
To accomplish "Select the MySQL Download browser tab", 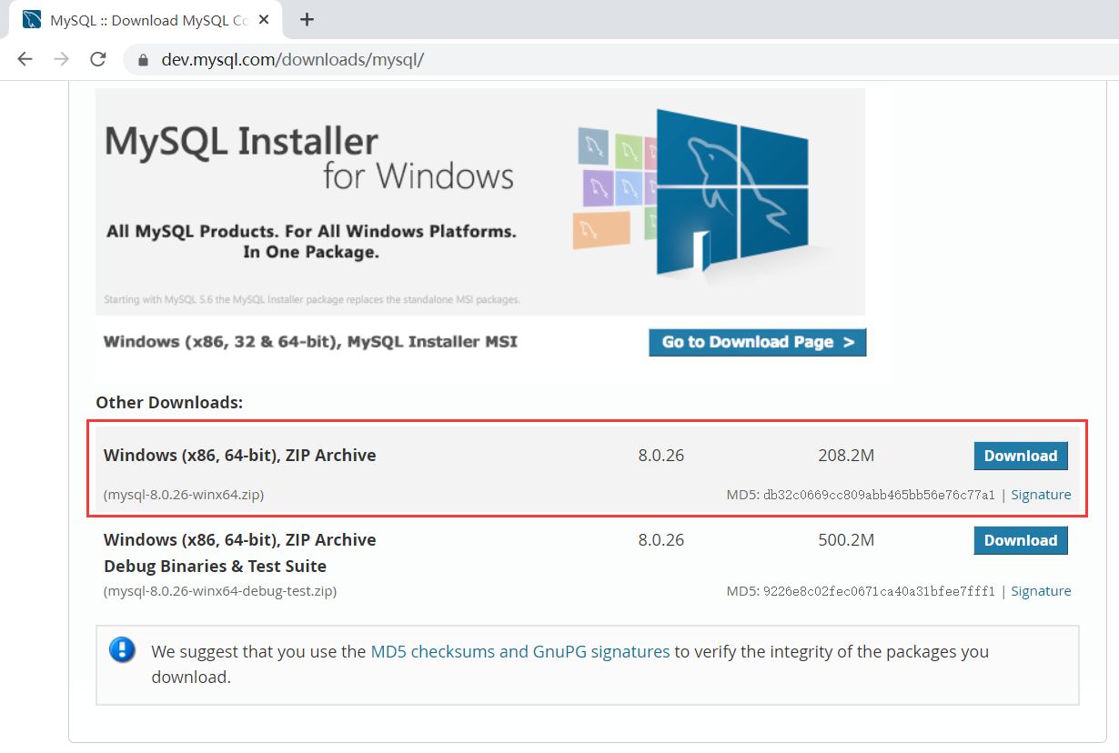I will (146, 19).
